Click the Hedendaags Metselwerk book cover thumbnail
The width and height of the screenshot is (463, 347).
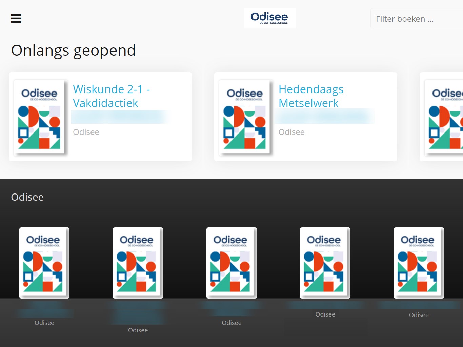(x=245, y=117)
